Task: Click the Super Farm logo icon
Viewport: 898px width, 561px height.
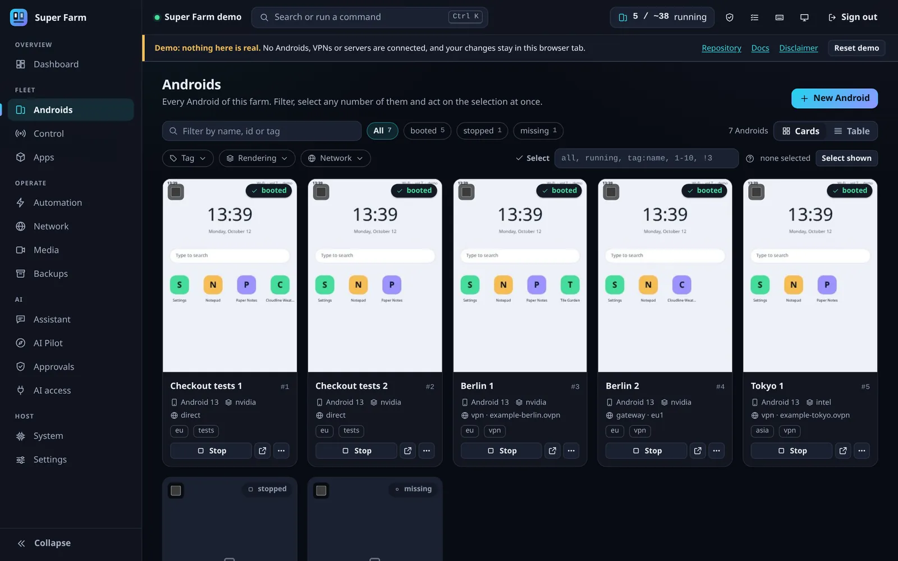Action: coord(19,17)
